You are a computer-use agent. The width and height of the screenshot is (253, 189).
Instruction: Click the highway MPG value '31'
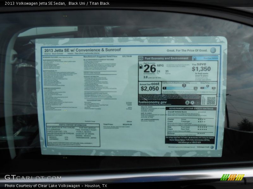pos(167,71)
